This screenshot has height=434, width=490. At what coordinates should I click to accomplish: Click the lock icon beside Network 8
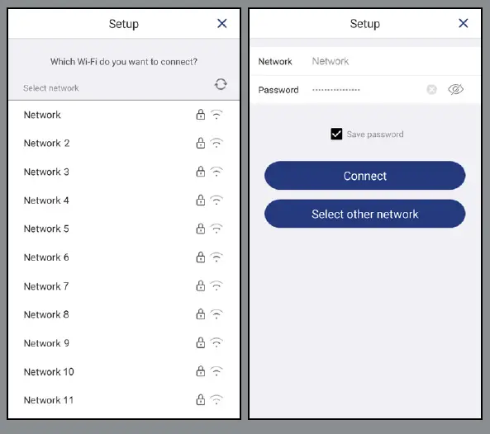point(201,314)
